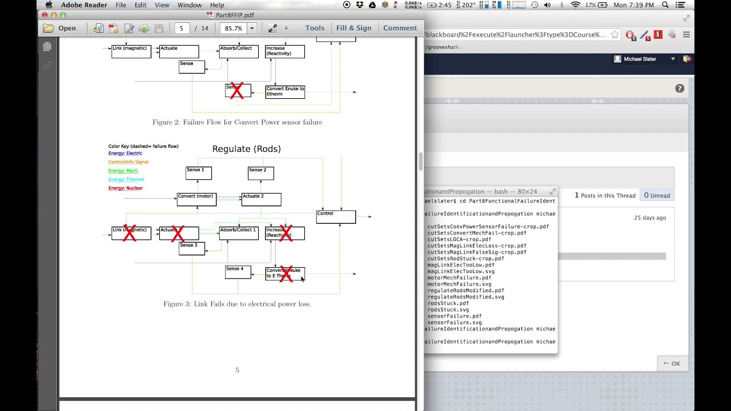The width and height of the screenshot is (731, 411).
Task: Click the Michael Slater user name
Action: [x=640, y=59]
